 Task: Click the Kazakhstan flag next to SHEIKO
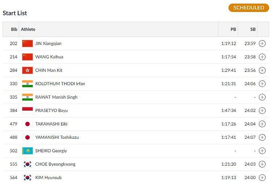click(x=28, y=151)
